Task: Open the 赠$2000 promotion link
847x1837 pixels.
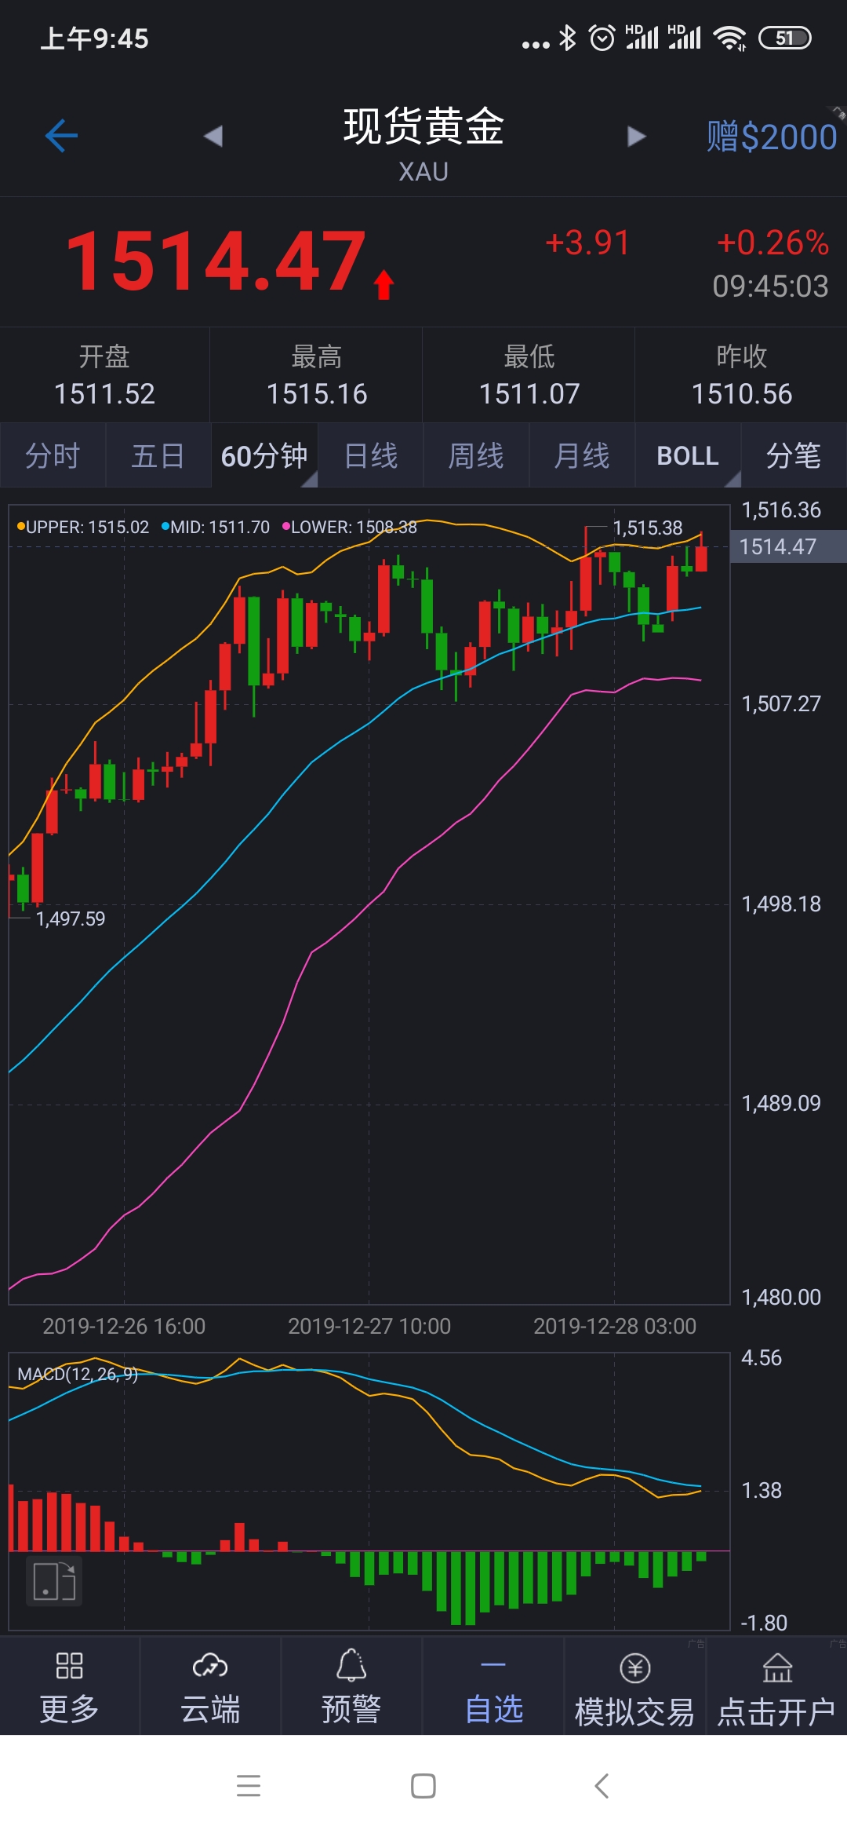Action: pyautogui.click(x=772, y=137)
